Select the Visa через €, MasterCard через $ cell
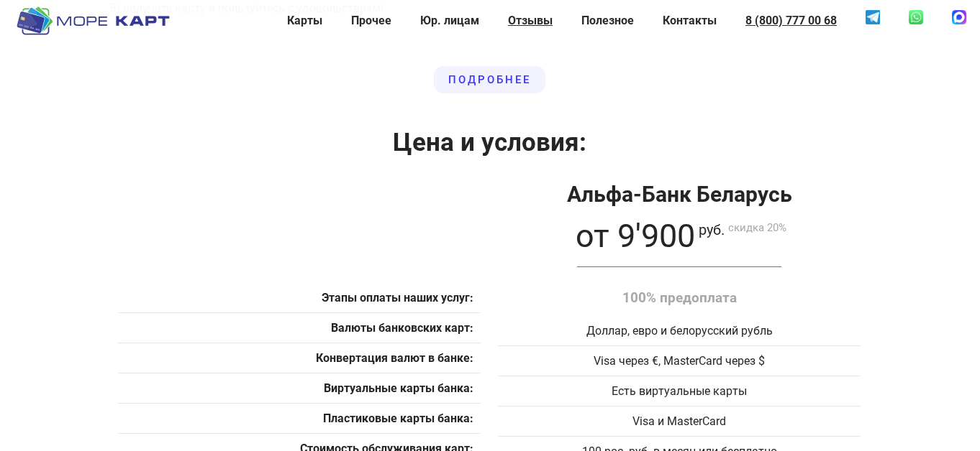This screenshot has width=980, height=451. point(679,361)
